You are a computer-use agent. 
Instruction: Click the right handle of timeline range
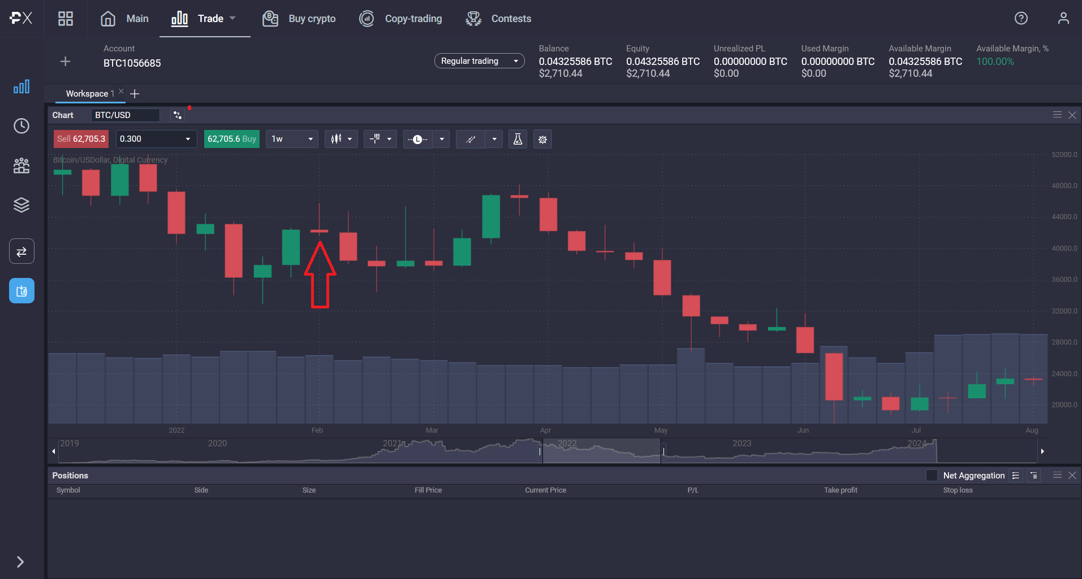[663, 451]
